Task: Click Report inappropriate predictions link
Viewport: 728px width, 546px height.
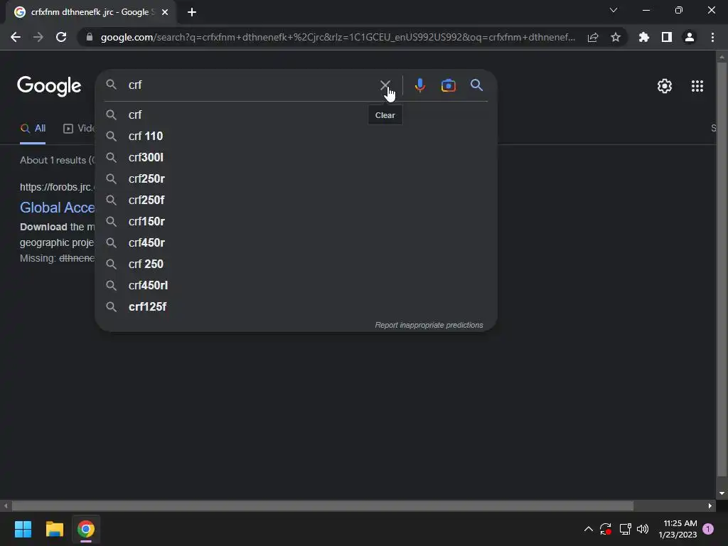Action: click(429, 325)
